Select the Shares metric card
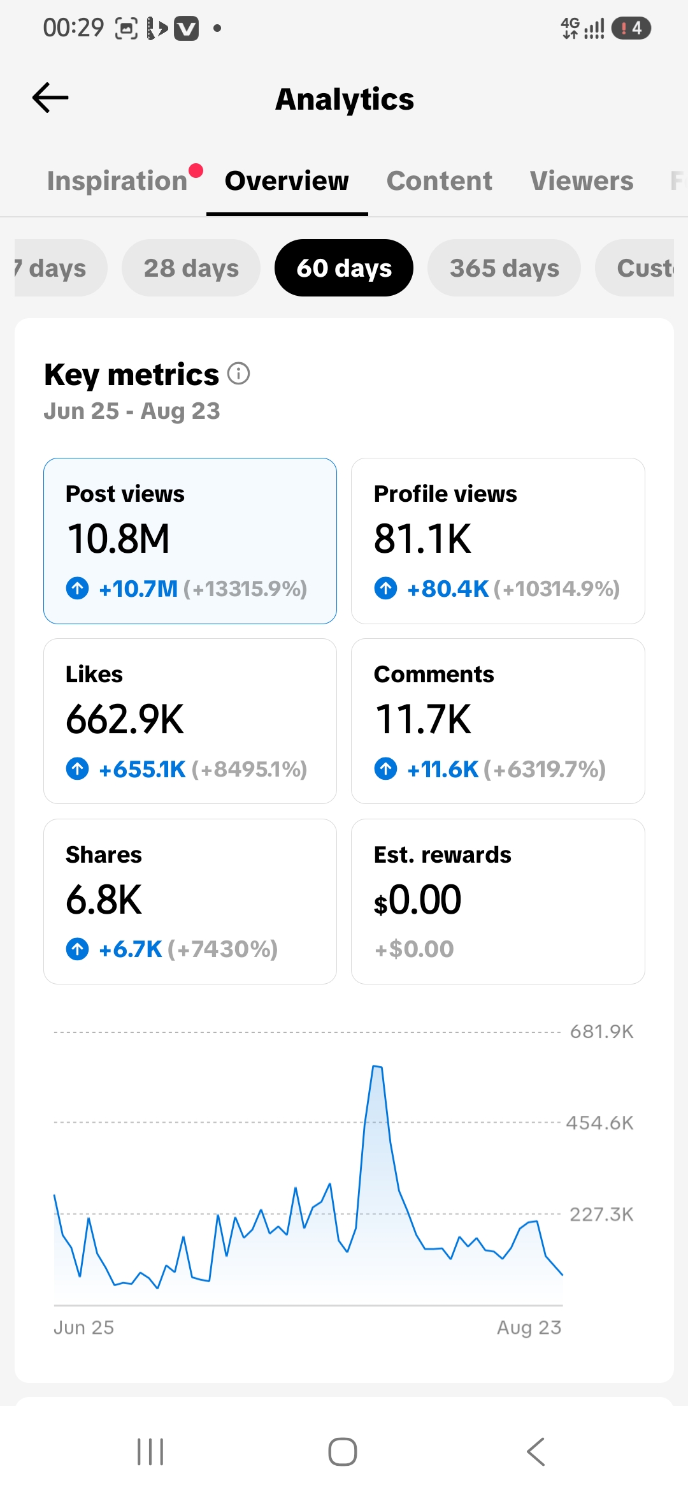 (190, 902)
